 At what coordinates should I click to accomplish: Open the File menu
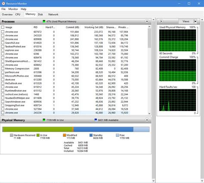tap(3, 9)
